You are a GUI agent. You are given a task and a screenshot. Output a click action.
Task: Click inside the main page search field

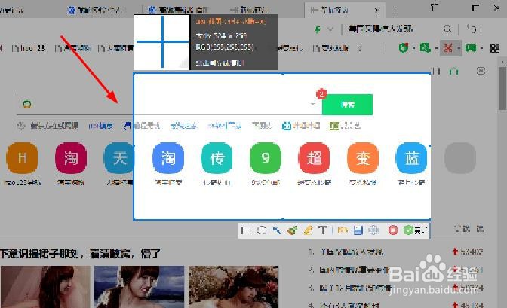click(x=168, y=104)
